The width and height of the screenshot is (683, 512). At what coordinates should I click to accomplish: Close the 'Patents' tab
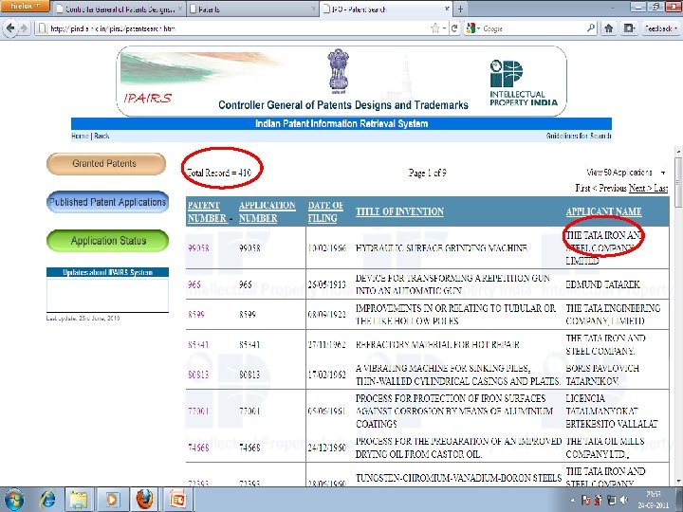[313, 9]
